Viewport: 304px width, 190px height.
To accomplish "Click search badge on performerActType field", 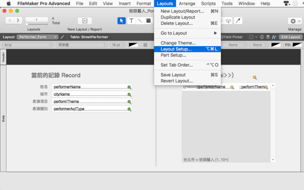I will (x=129, y=109).
